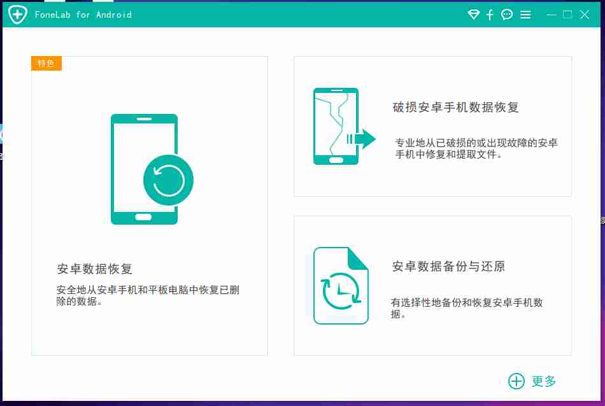The height and width of the screenshot is (406, 605).
Task: Click the FoneLab for Android title text
Action: pyautogui.click(x=82, y=14)
